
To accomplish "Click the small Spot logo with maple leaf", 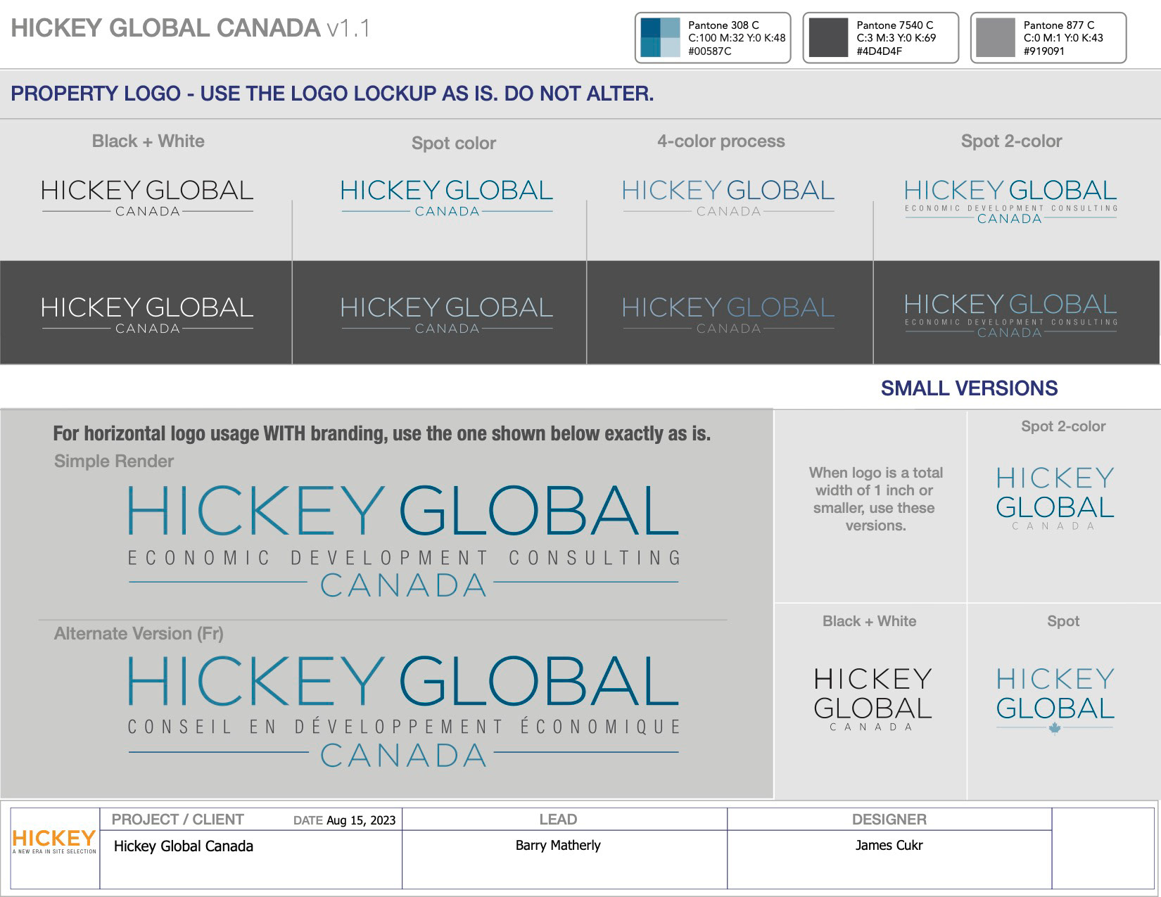I will tap(1055, 701).
